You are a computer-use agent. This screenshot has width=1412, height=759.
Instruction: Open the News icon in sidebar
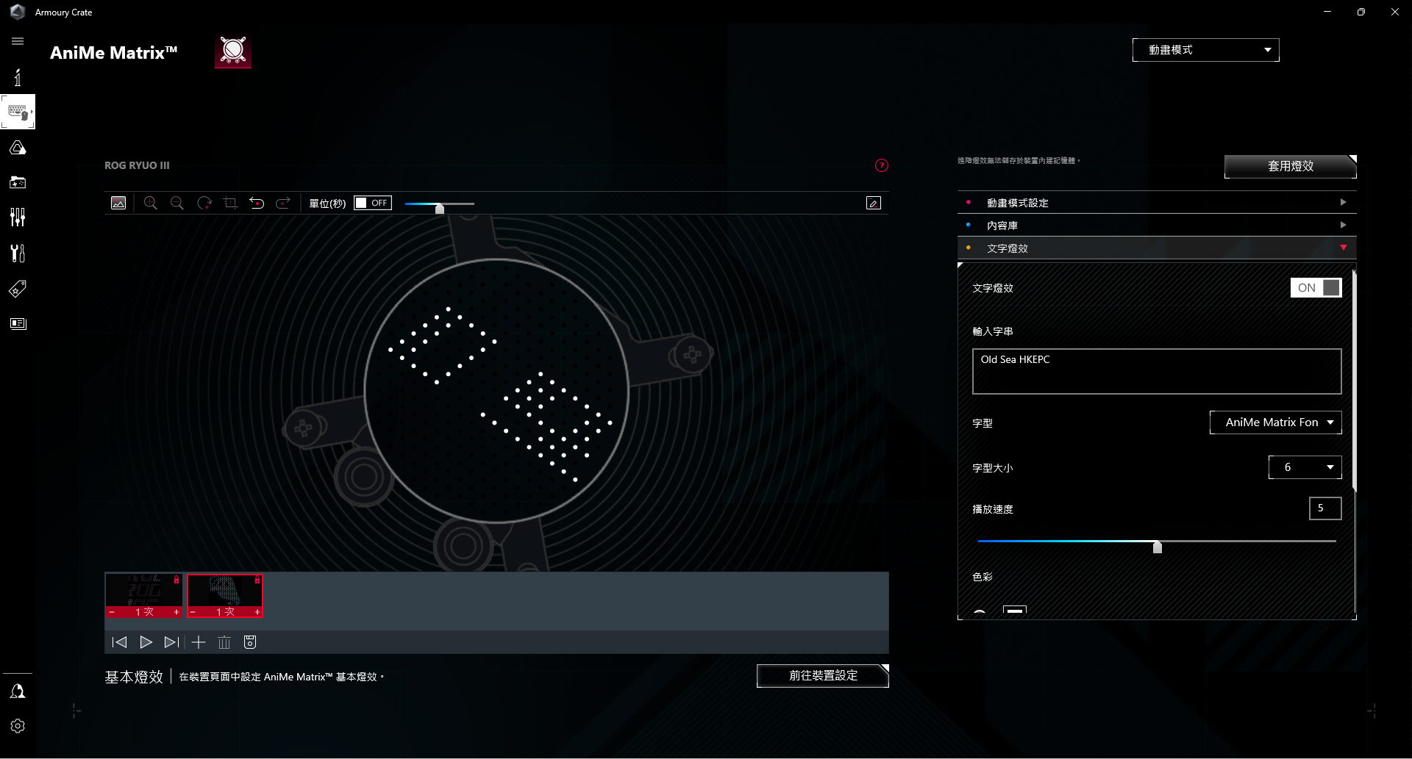tap(18, 323)
